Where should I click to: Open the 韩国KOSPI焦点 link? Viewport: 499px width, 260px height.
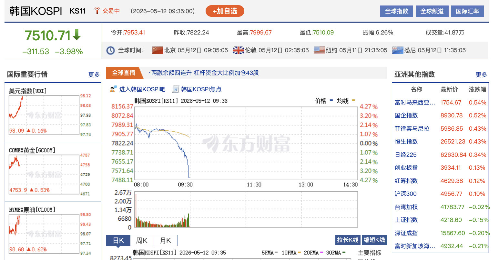pyautogui.click(x=201, y=89)
